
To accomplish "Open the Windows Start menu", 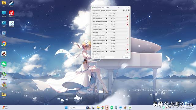I will pos(66,108).
